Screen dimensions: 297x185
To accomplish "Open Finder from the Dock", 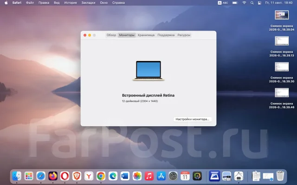I will (x=17, y=176).
